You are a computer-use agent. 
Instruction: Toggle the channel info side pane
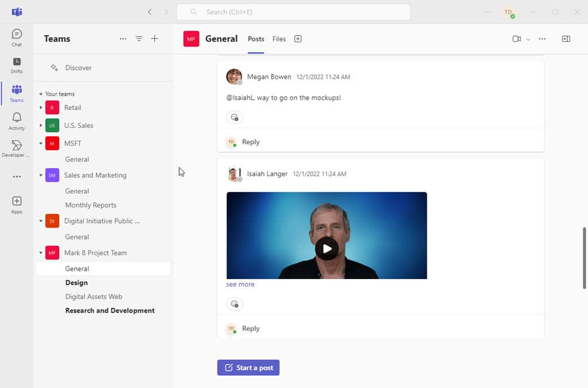click(566, 39)
